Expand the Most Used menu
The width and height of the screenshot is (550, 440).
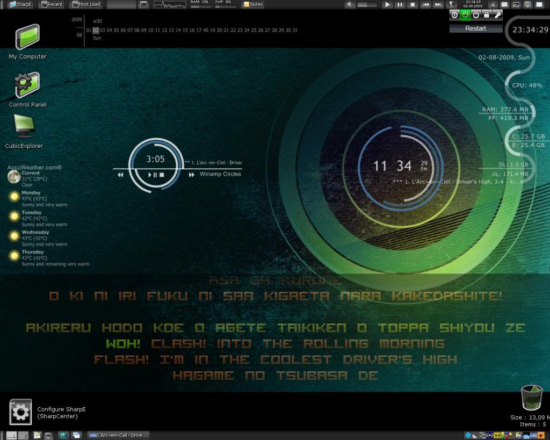click(86, 4)
